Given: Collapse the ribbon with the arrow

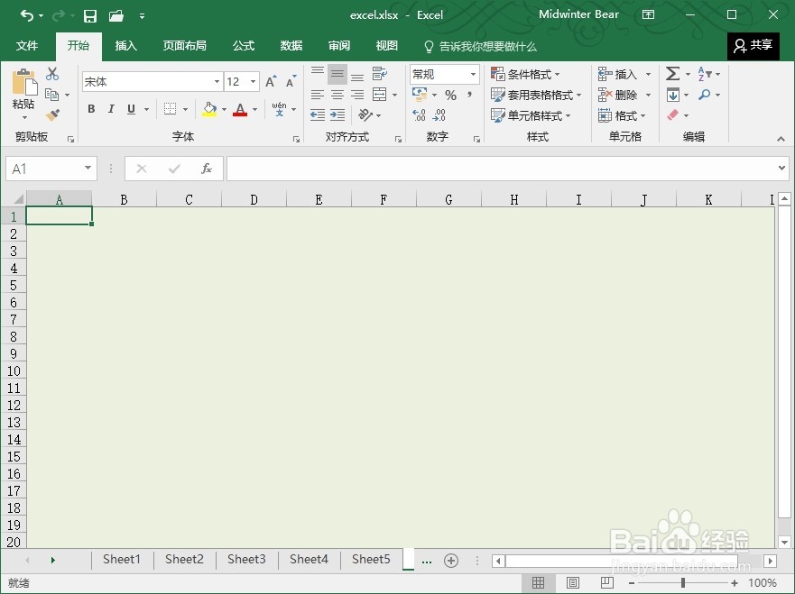Looking at the screenshot, I should click(781, 139).
